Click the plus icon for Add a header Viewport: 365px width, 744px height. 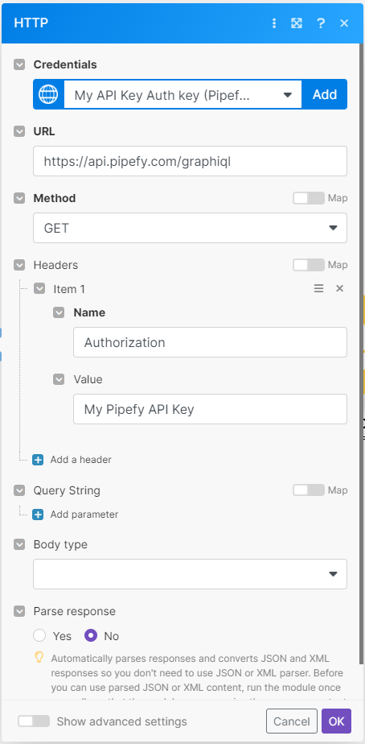(38, 459)
